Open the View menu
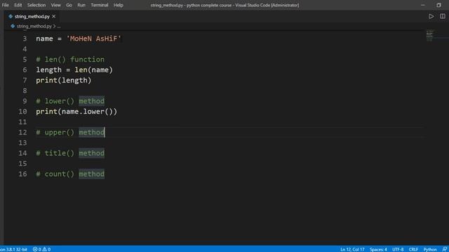This screenshot has height=252, width=449. click(x=55, y=5)
